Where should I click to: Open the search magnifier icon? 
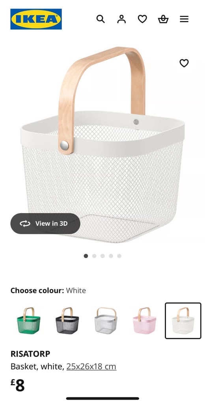pos(101,19)
